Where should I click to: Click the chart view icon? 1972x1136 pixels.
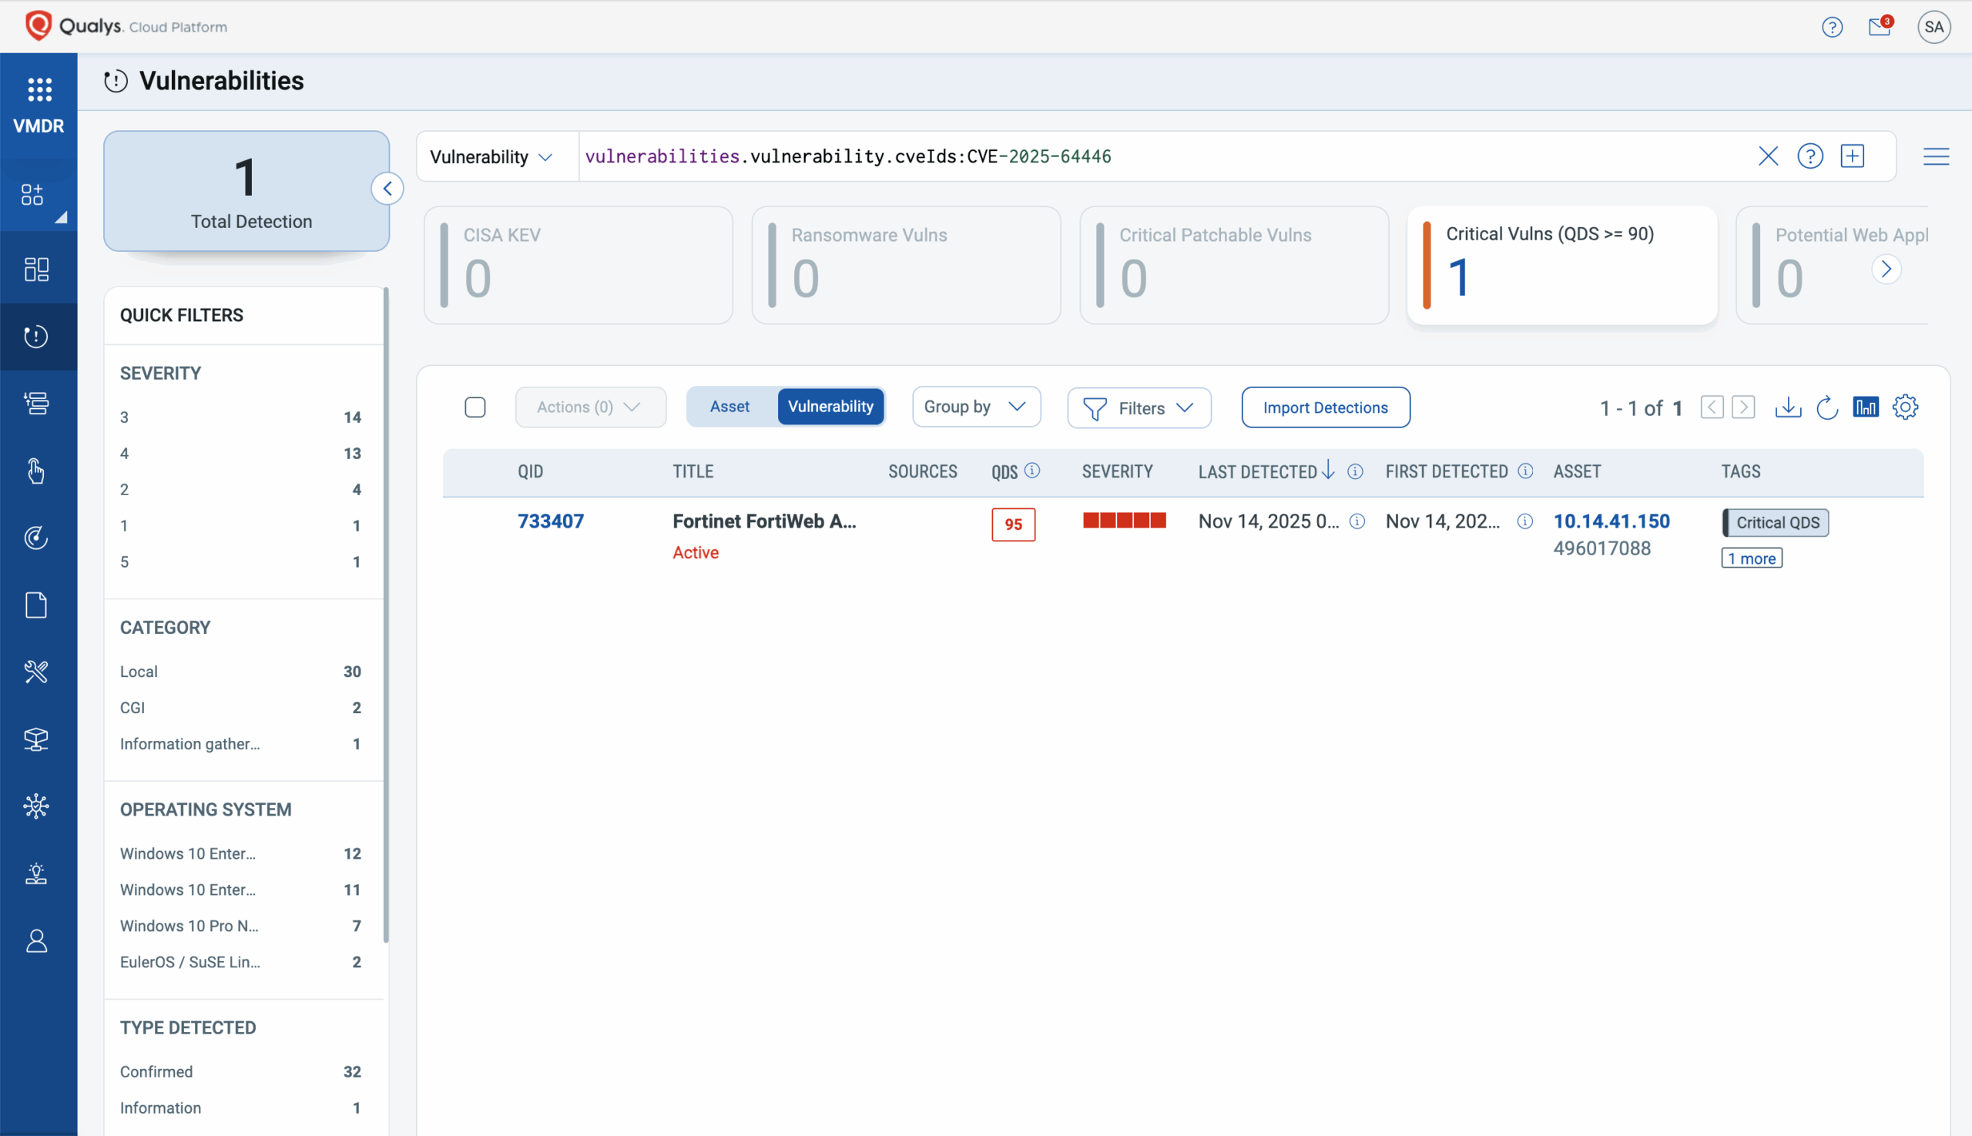click(1866, 407)
